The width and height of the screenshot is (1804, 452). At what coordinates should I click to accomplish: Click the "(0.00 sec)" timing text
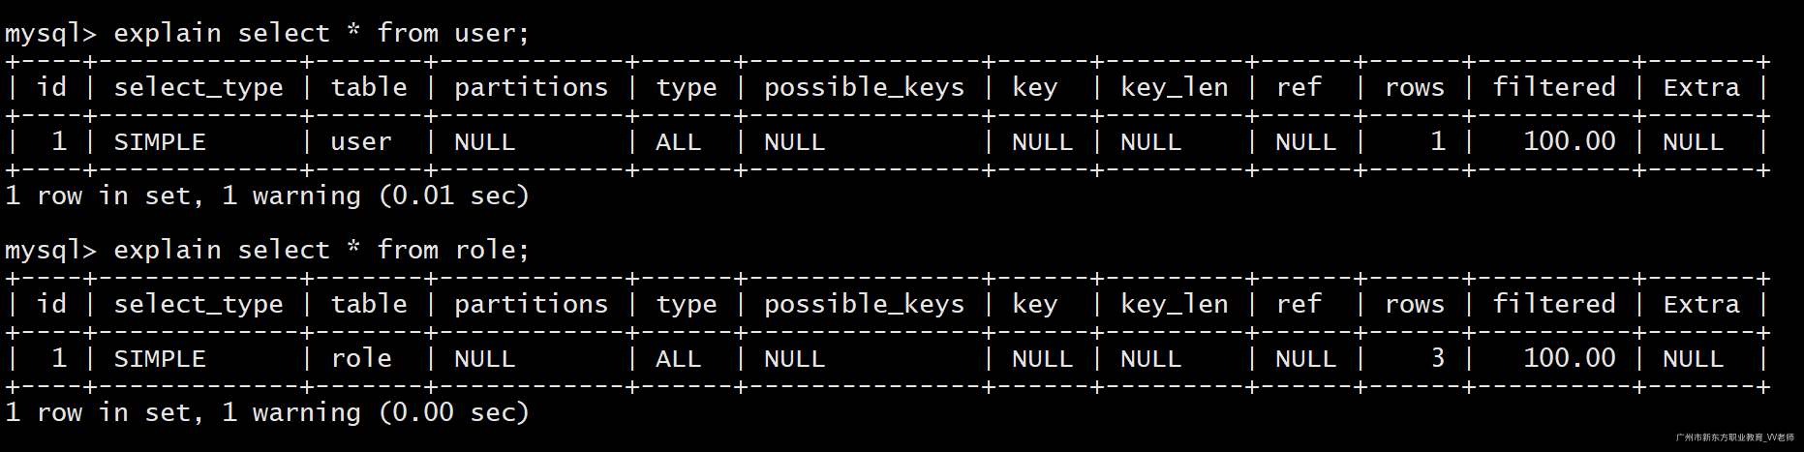[x=453, y=412]
